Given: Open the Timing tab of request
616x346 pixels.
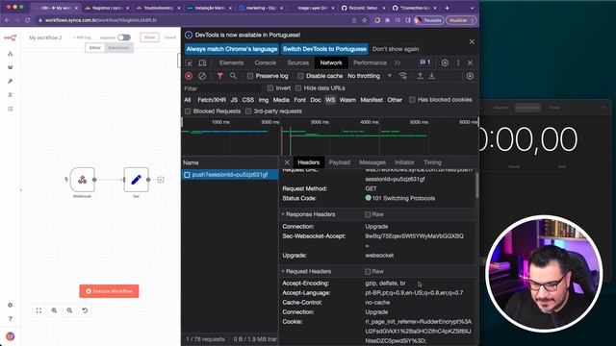Looking at the screenshot, I should (432, 162).
